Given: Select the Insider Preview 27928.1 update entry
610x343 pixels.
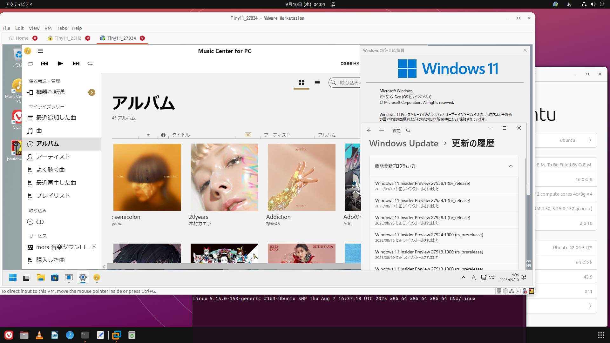Looking at the screenshot, I should [444, 220].
